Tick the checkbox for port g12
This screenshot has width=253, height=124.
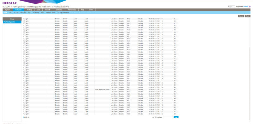point(24,26)
